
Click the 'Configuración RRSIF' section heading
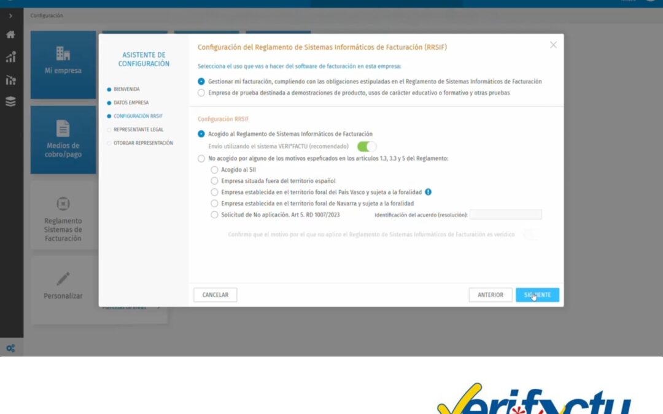(x=223, y=119)
